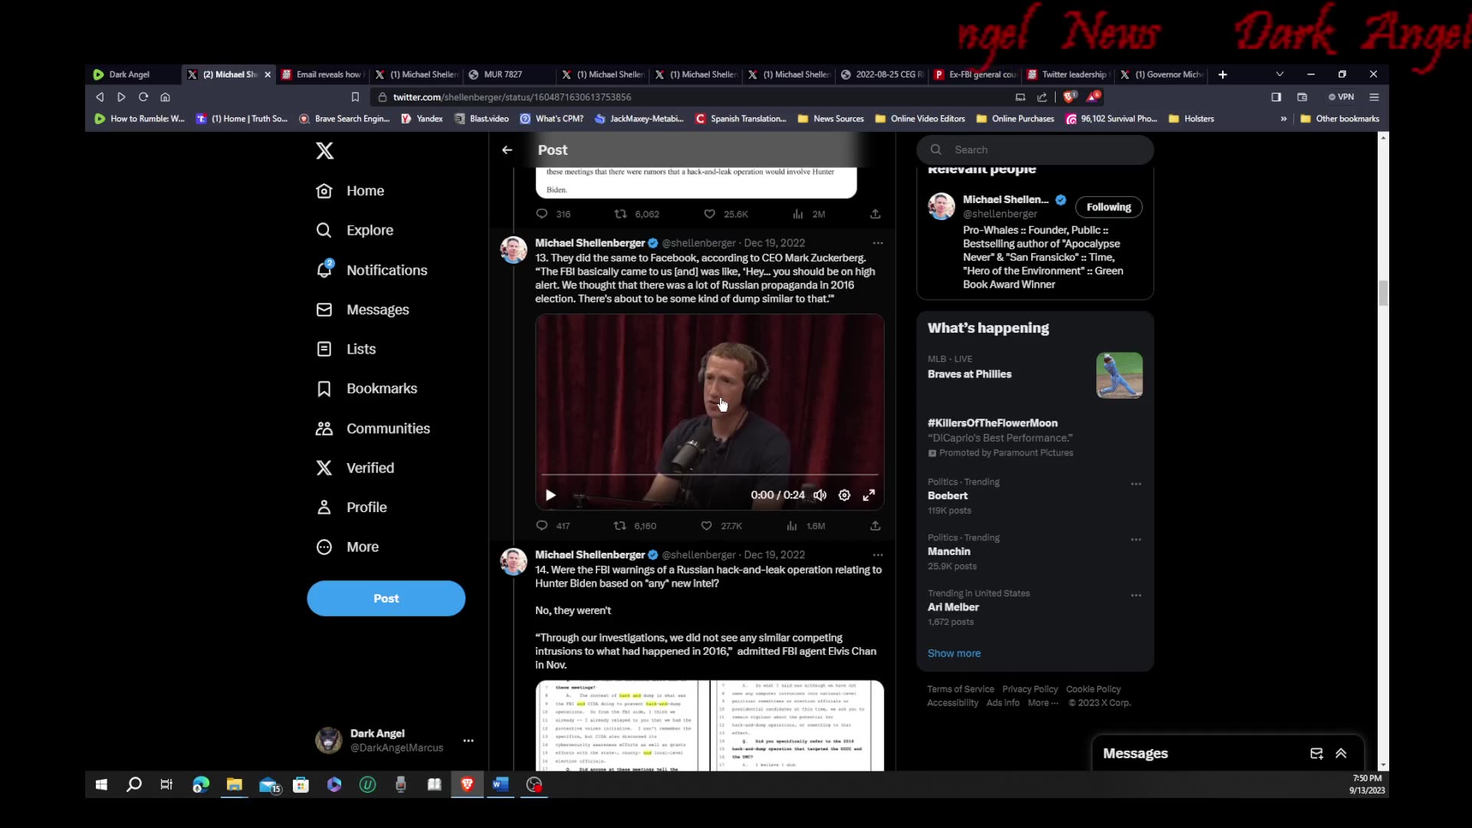Click the video progress bar

click(709, 475)
